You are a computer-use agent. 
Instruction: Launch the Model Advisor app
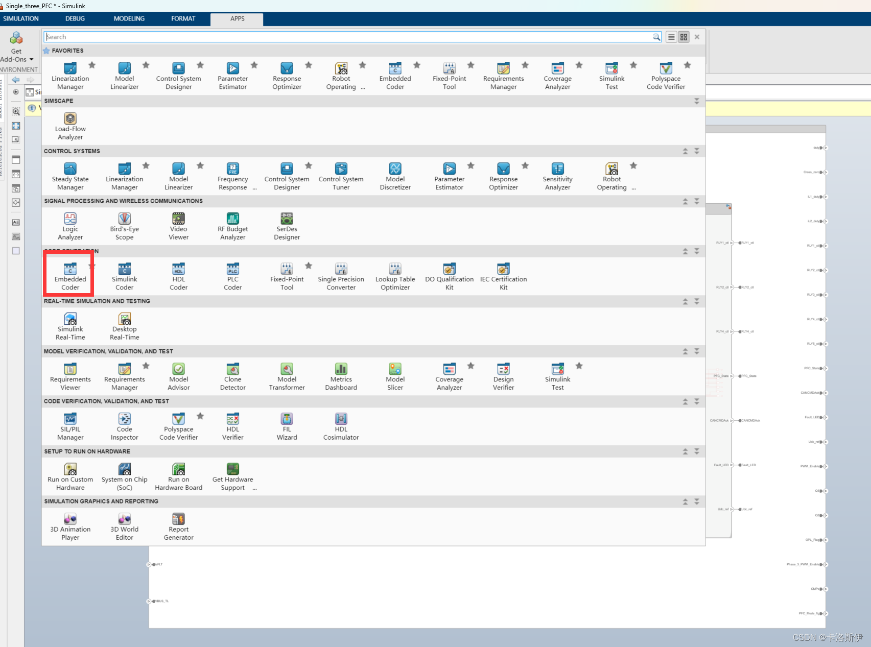click(178, 376)
